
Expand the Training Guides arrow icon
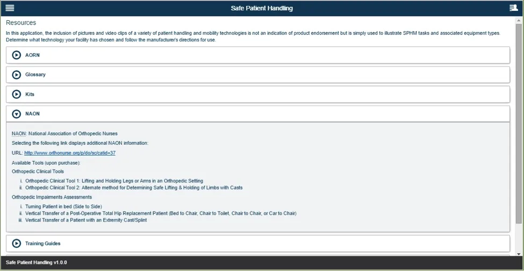tap(16, 244)
